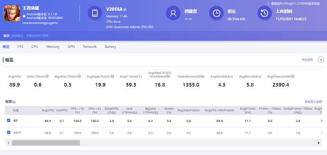The height and width of the screenshot is (155, 327).
Task: Click the package name com.tencent.tmgp.sgame
Action: (40, 23)
